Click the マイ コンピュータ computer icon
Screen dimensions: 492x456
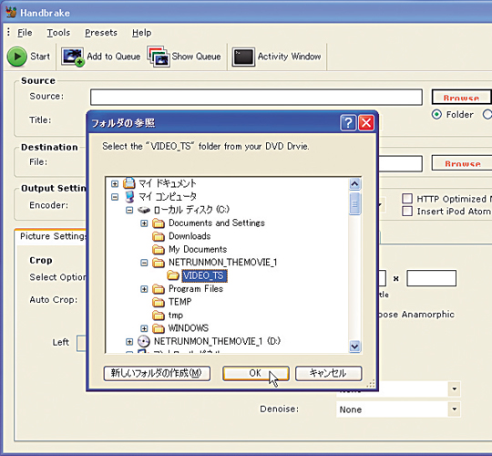click(129, 197)
